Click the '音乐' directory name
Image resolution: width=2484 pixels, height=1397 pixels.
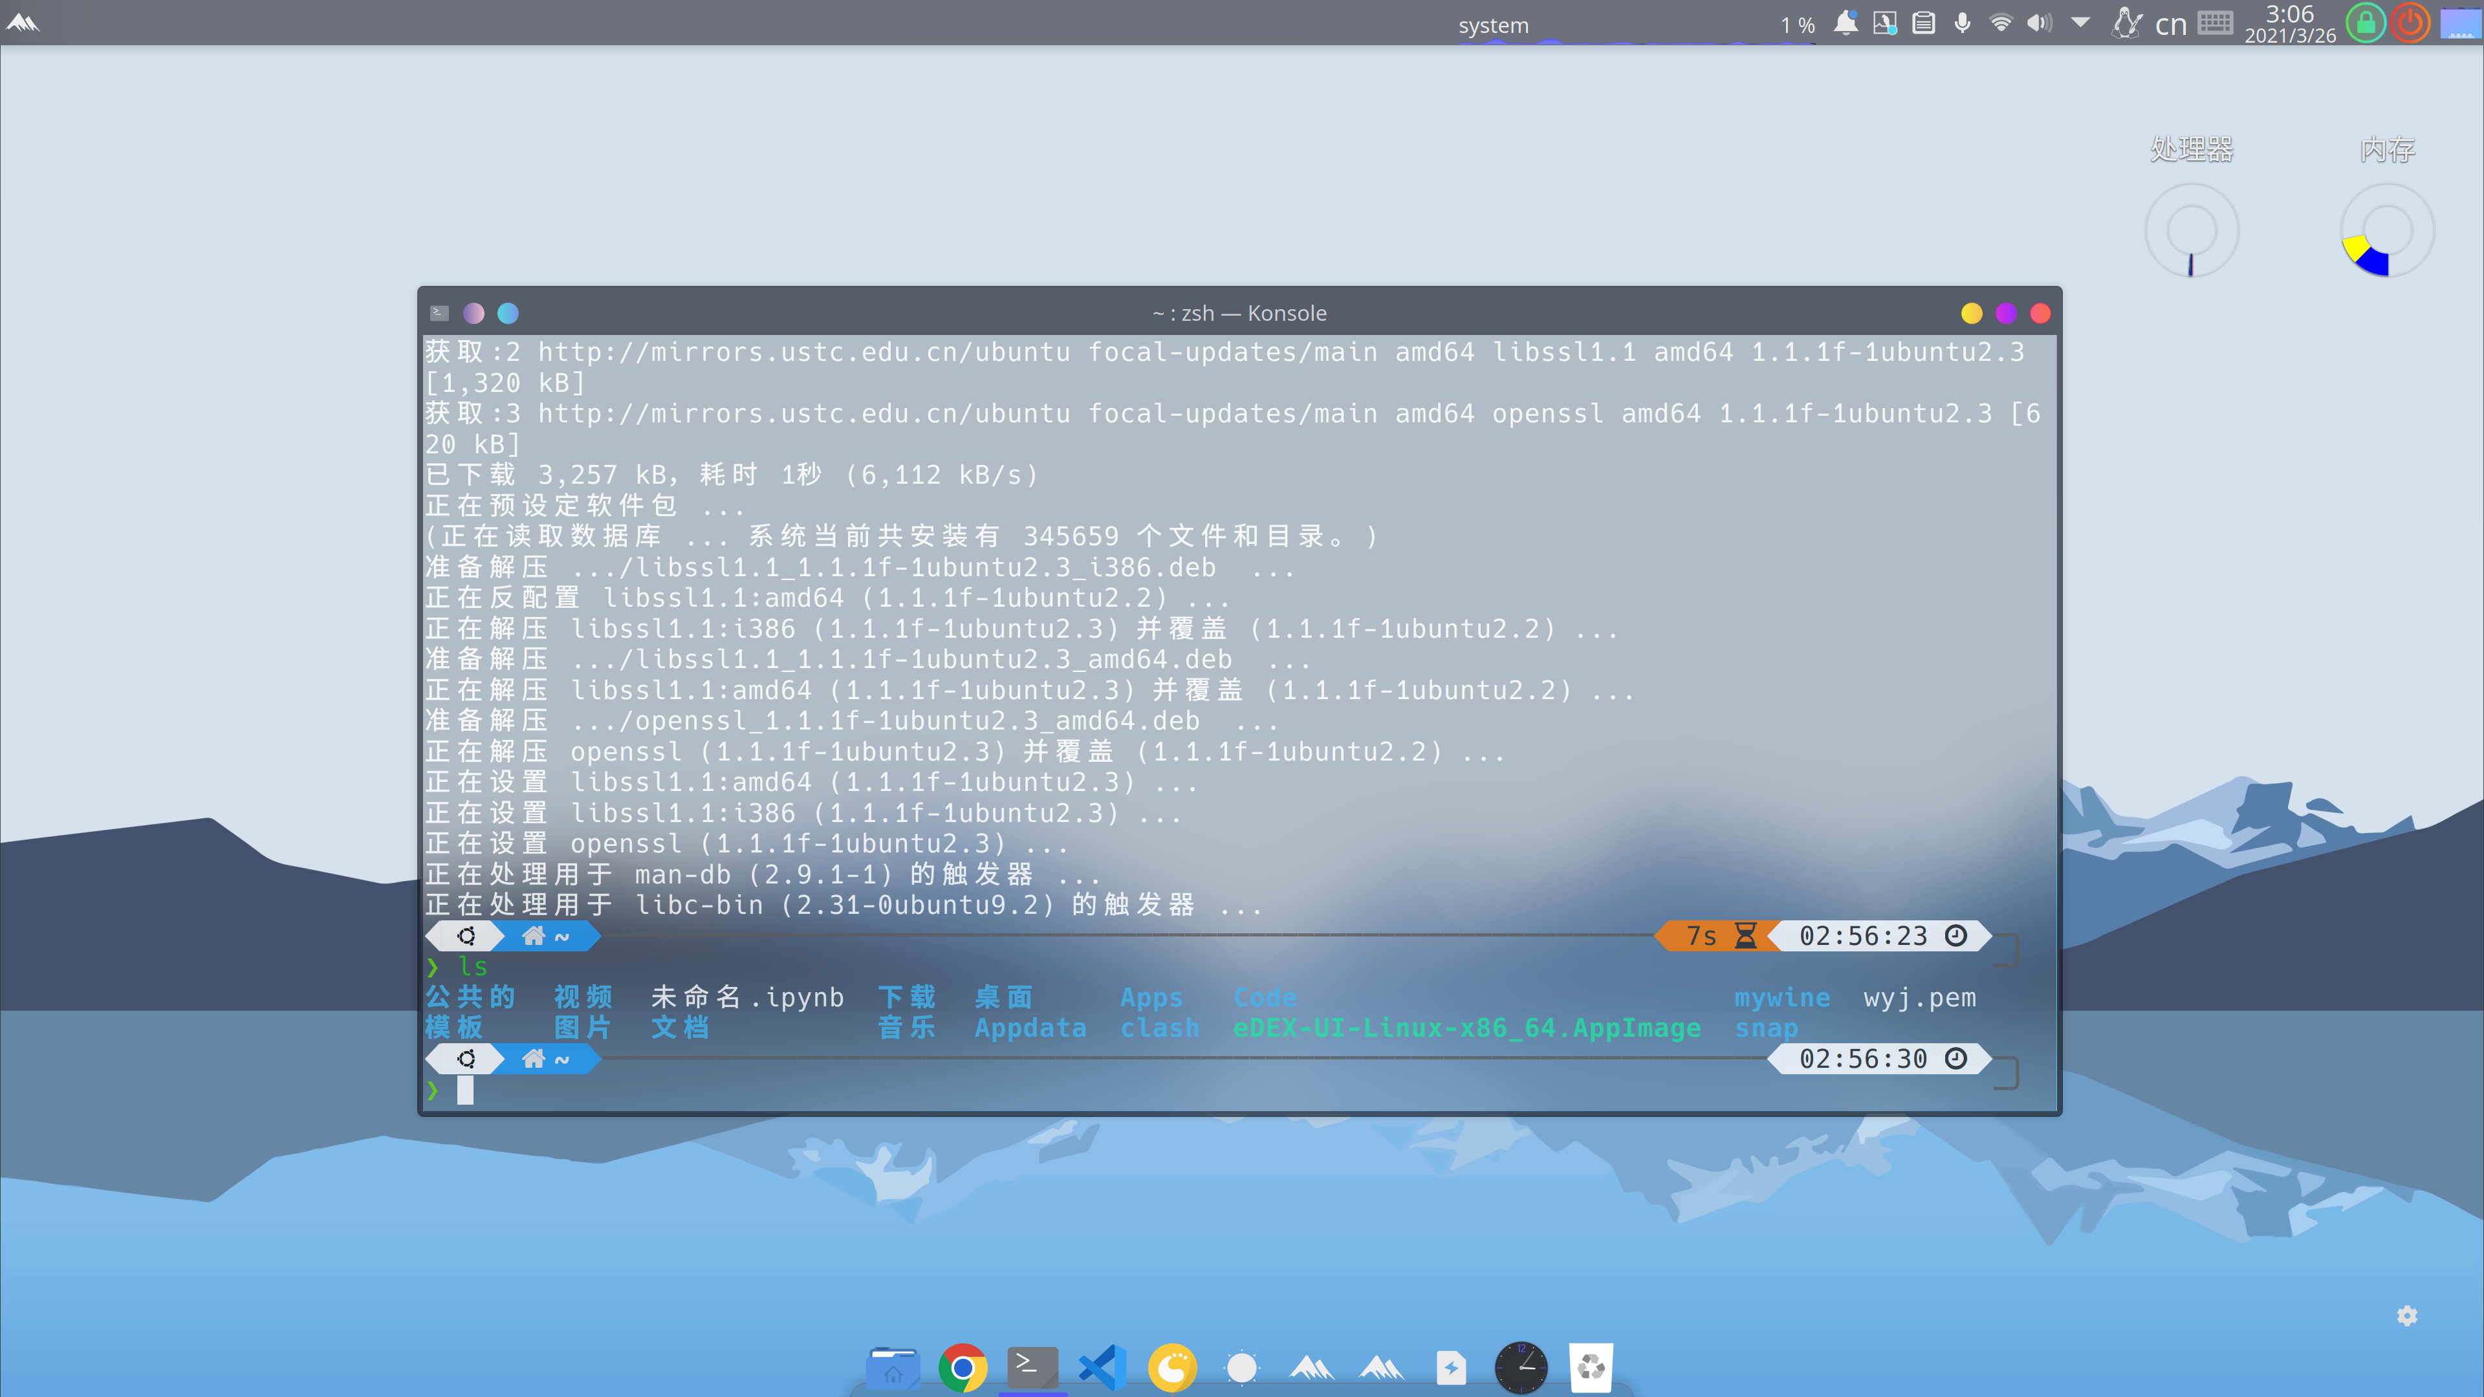(906, 1028)
